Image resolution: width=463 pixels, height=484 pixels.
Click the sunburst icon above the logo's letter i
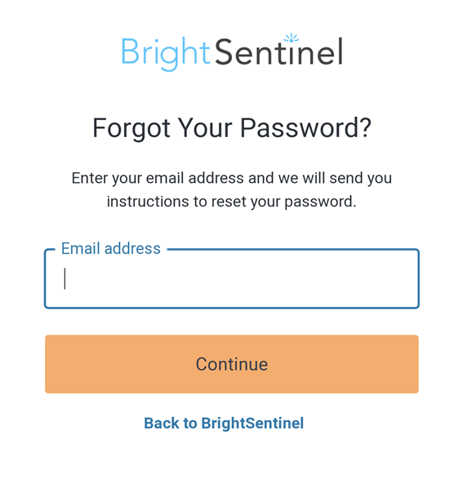pos(291,38)
